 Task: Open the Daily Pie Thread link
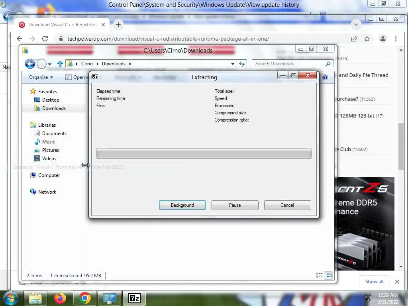(363, 75)
